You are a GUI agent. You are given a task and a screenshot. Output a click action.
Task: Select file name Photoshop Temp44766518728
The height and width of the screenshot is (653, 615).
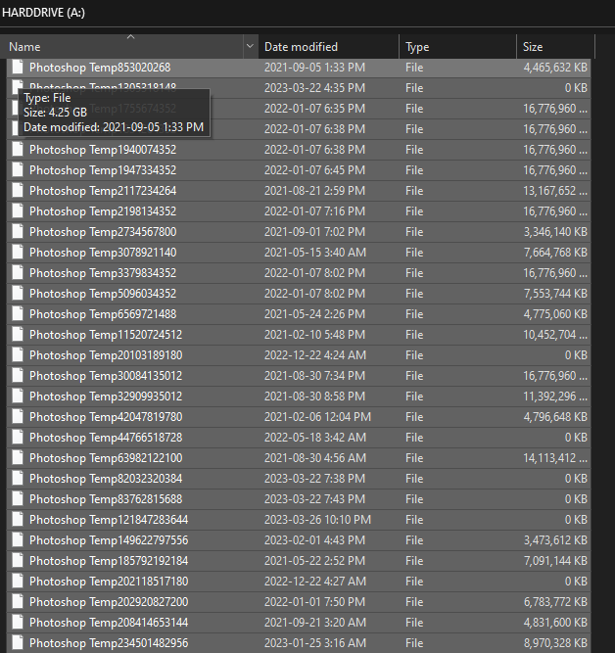tap(106, 438)
